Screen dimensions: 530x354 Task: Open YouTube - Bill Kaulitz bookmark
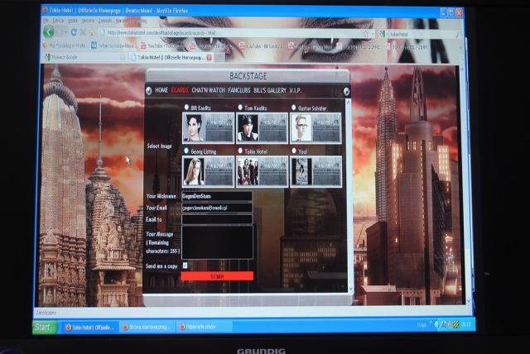[x=260, y=45]
